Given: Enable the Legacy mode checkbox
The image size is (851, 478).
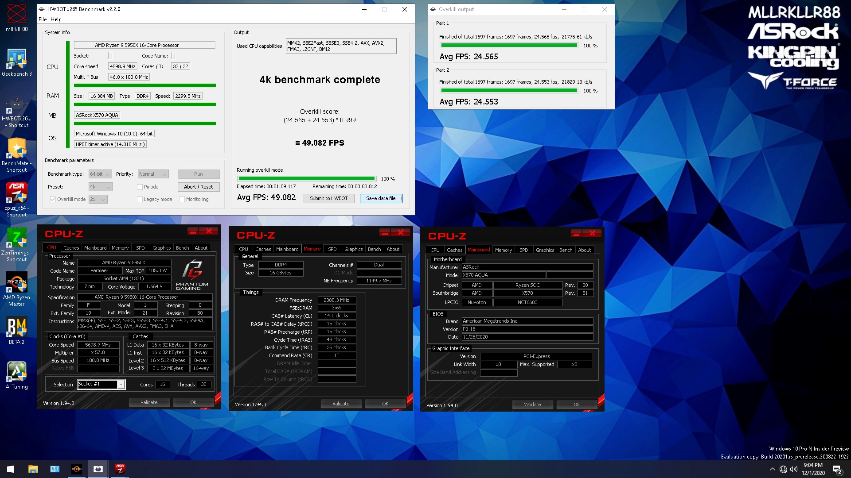Looking at the screenshot, I should tap(140, 199).
